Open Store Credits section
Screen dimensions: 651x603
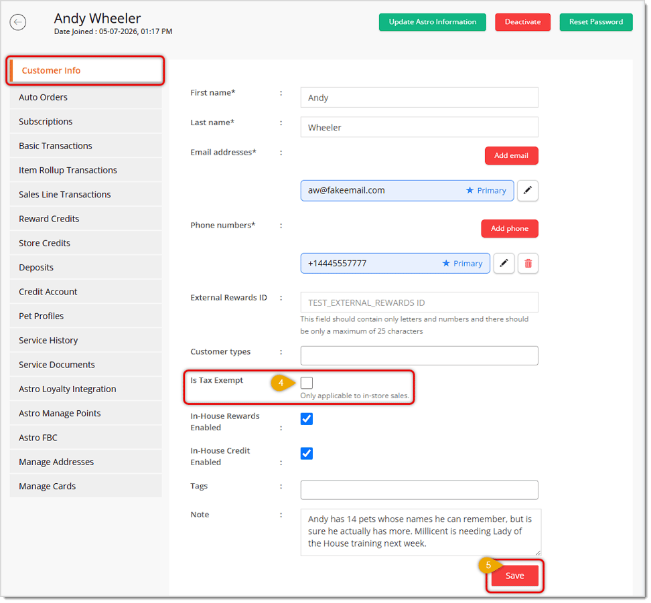[x=86, y=244]
